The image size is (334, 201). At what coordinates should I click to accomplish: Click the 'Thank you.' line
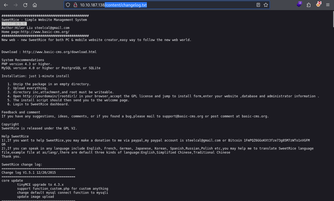point(11,157)
